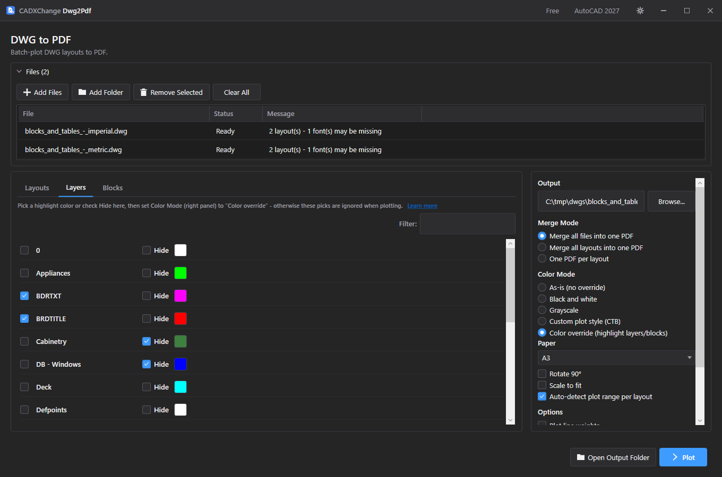Select blocks_and_tables_-_imperial.dwg row

click(x=360, y=131)
